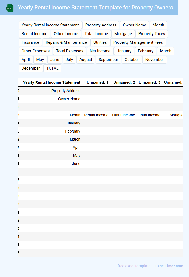
Task: Select the Repairs & Maintenance tag
Action: 66,42
